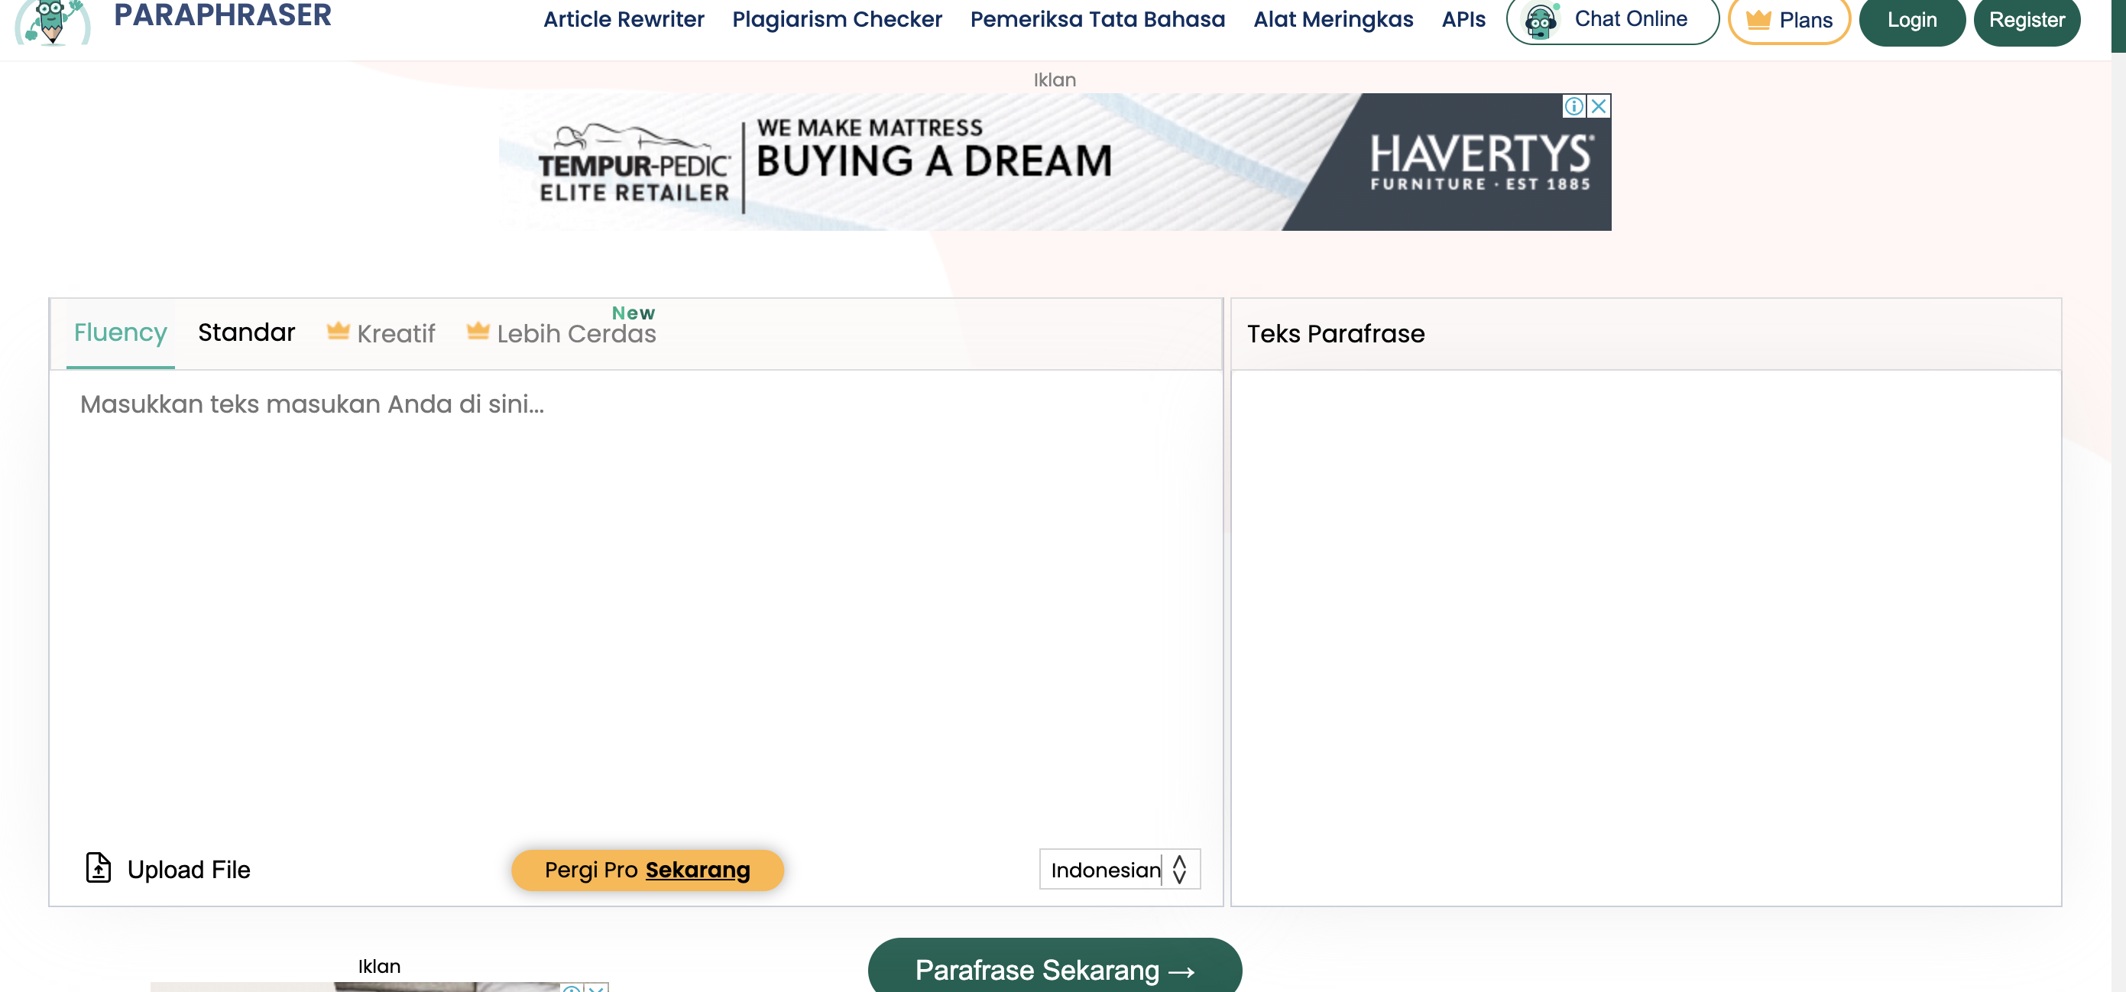Open the Alat Meringkas tool
The height and width of the screenshot is (992, 2126).
1333,20
